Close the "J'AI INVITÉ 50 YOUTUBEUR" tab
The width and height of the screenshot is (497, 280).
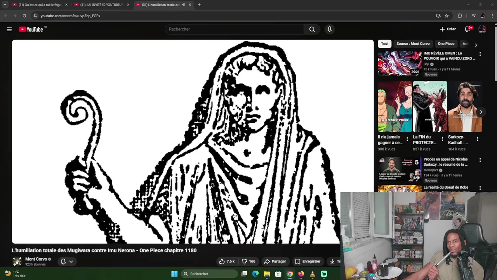128,5
